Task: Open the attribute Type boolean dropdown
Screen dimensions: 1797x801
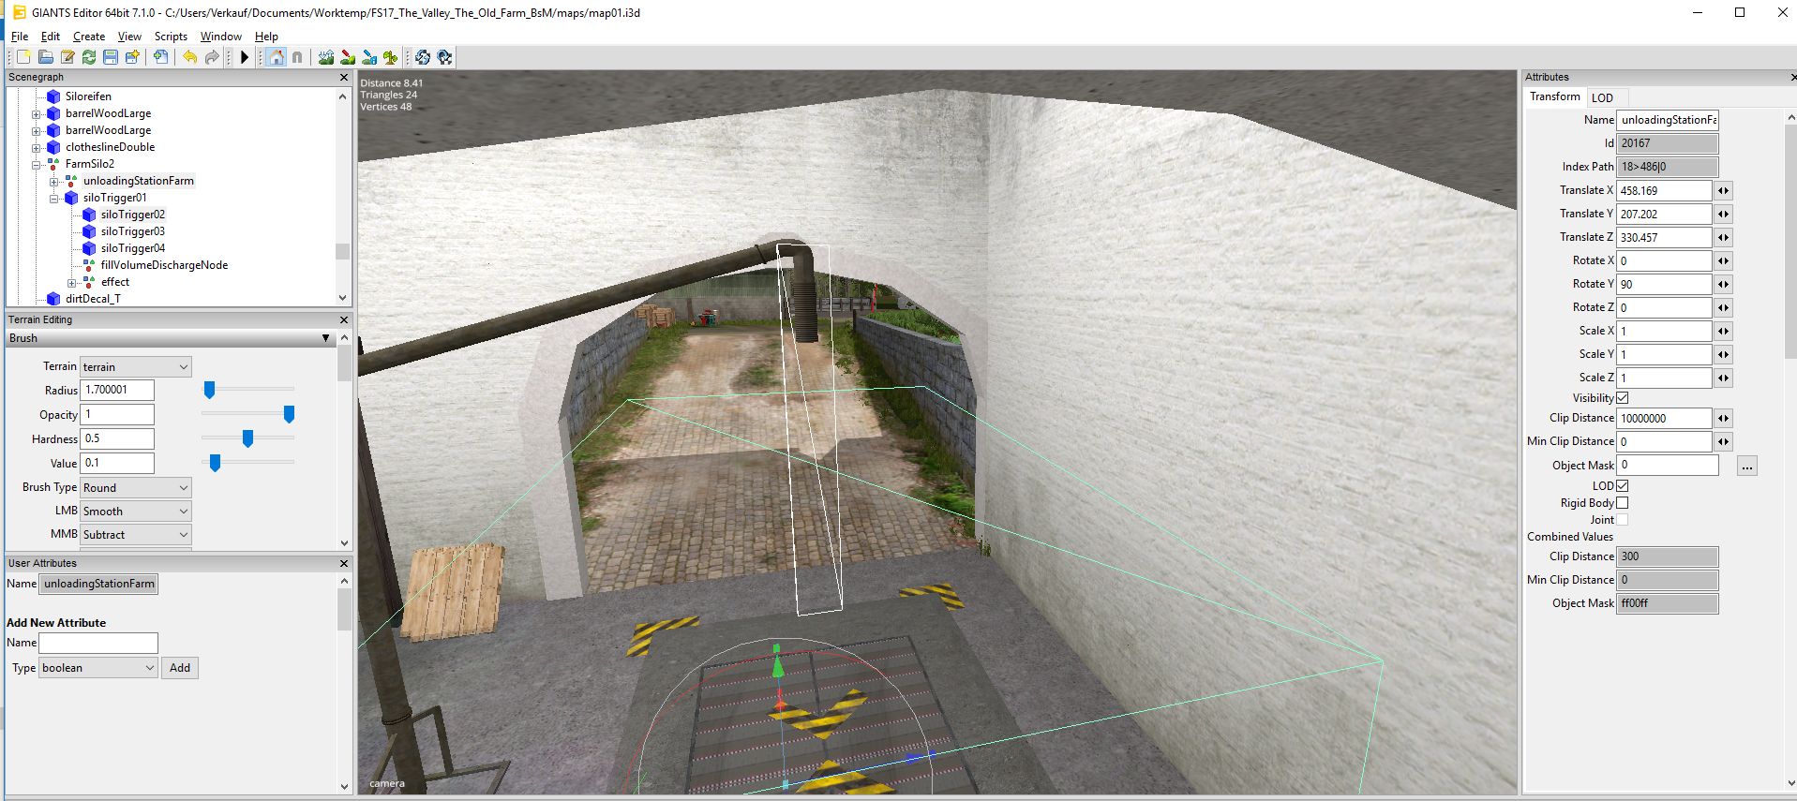Action: point(97,668)
